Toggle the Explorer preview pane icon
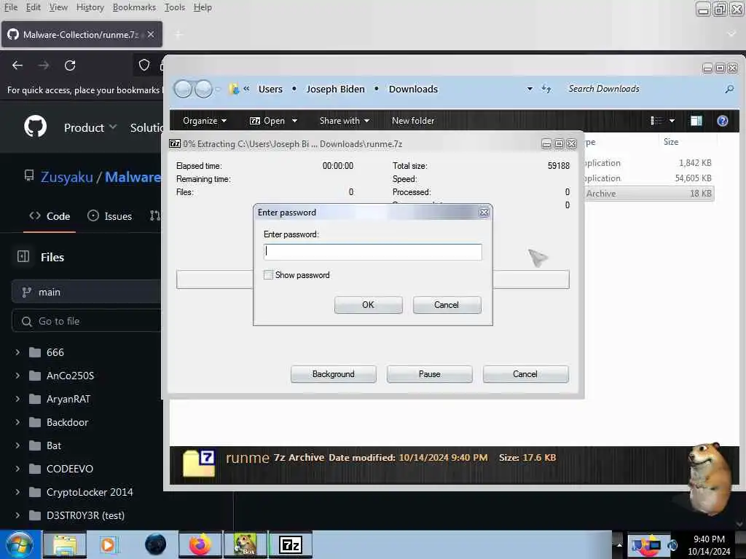746x559 pixels. click(x=696, y=121)
